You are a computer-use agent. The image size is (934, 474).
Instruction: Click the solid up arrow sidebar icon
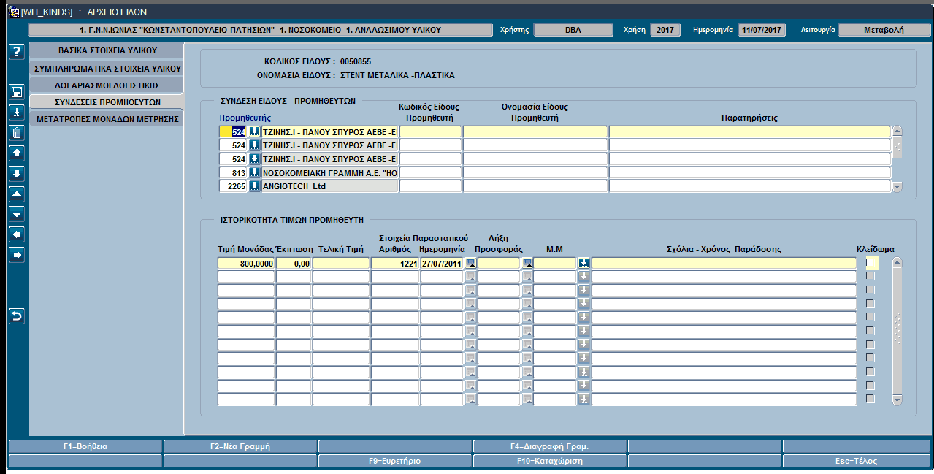18,153
